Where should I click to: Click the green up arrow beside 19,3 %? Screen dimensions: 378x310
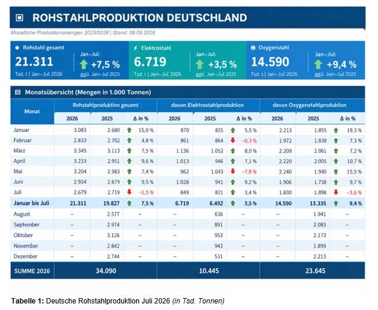pyautogui.click(x=336, y=130)
